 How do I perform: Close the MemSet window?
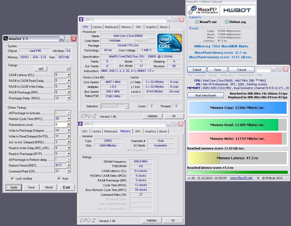point(74,39)
